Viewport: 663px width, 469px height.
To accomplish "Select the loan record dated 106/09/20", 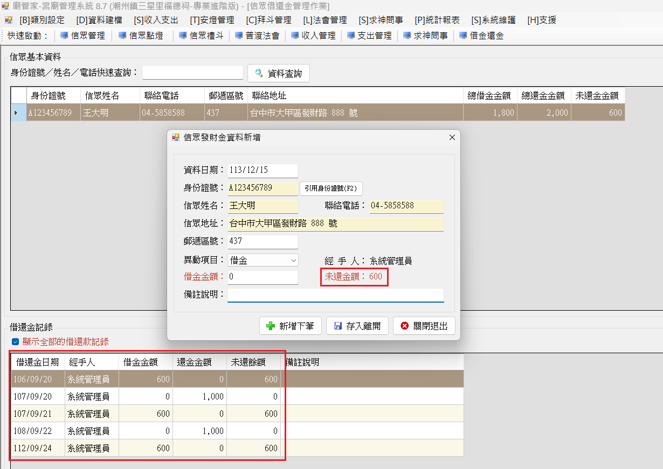I will pos(237,379).
